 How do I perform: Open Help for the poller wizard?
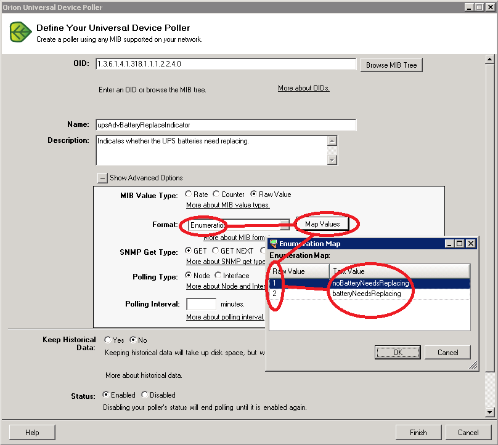(32, 433)
